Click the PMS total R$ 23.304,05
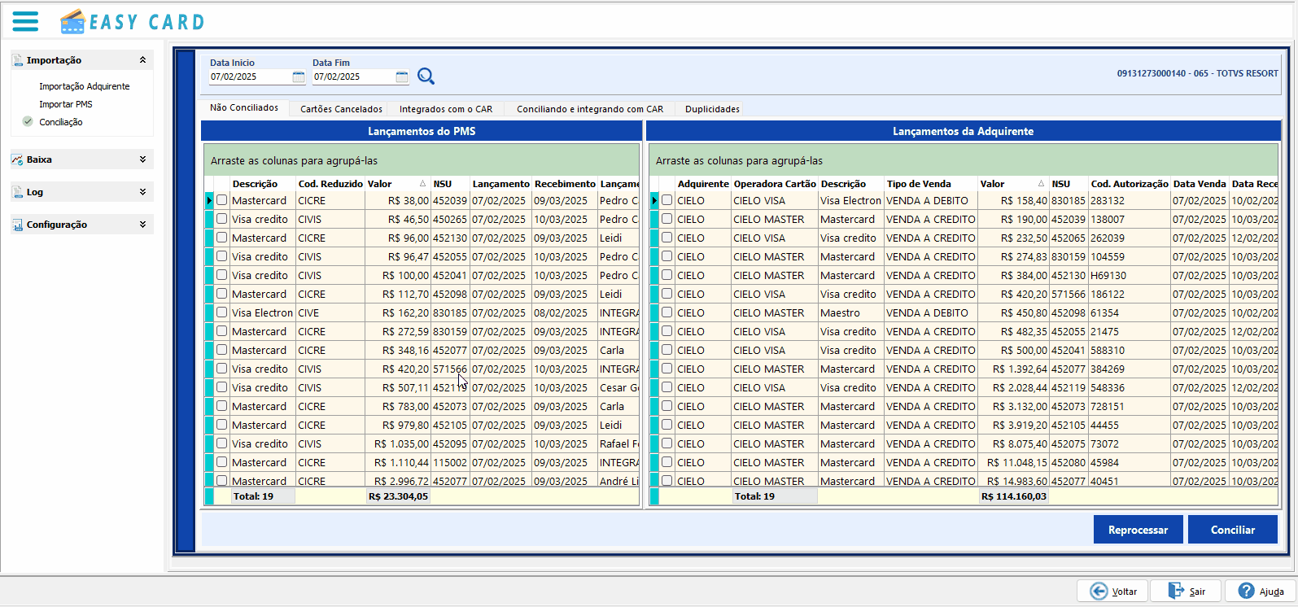The height and width of the screenshot is (607, 1298). coord(398,496)
